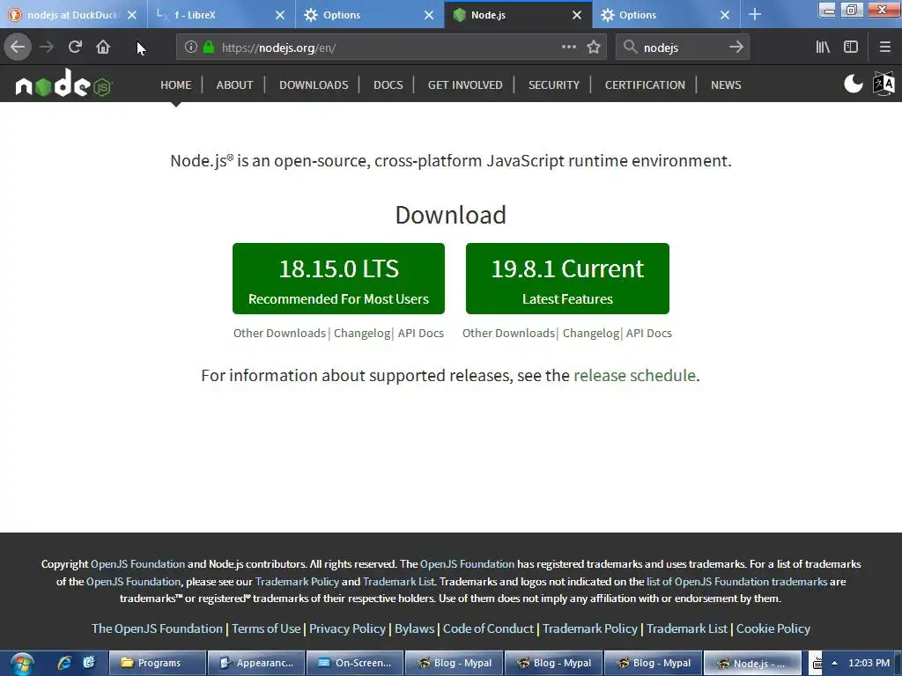Viewport: 902px width, 676px height.
Task: Open a new tab with plus
Action: click(x=755, y=15)
